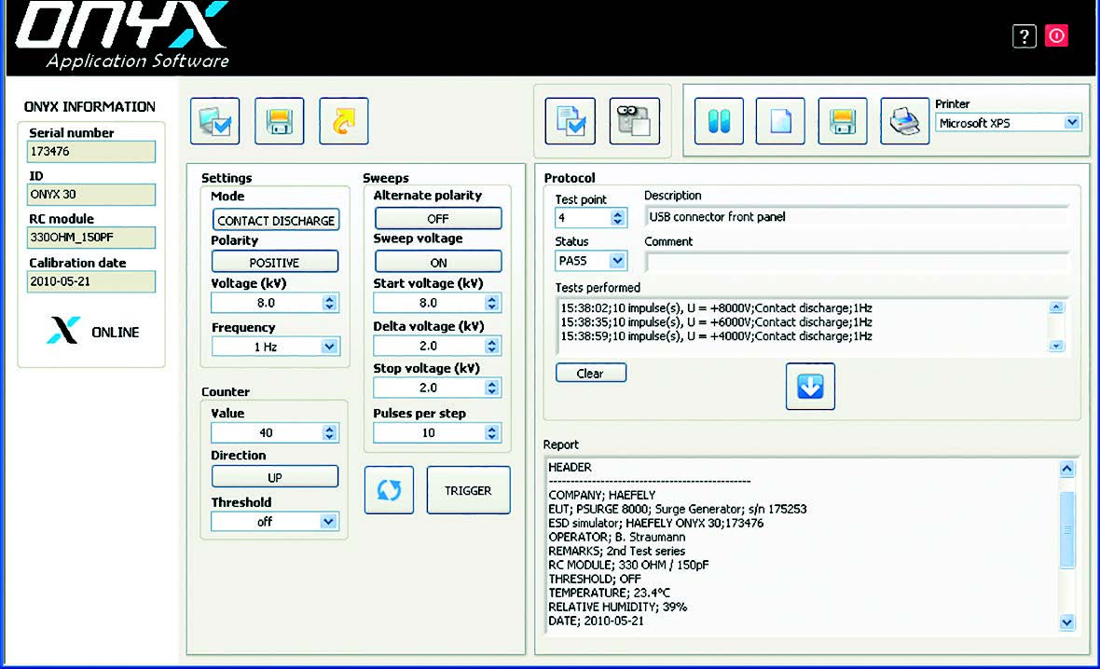The image size is (1100, 669).
Task: Click the Report panel scroll up arrow
Action: click(x=1067, y=469)
